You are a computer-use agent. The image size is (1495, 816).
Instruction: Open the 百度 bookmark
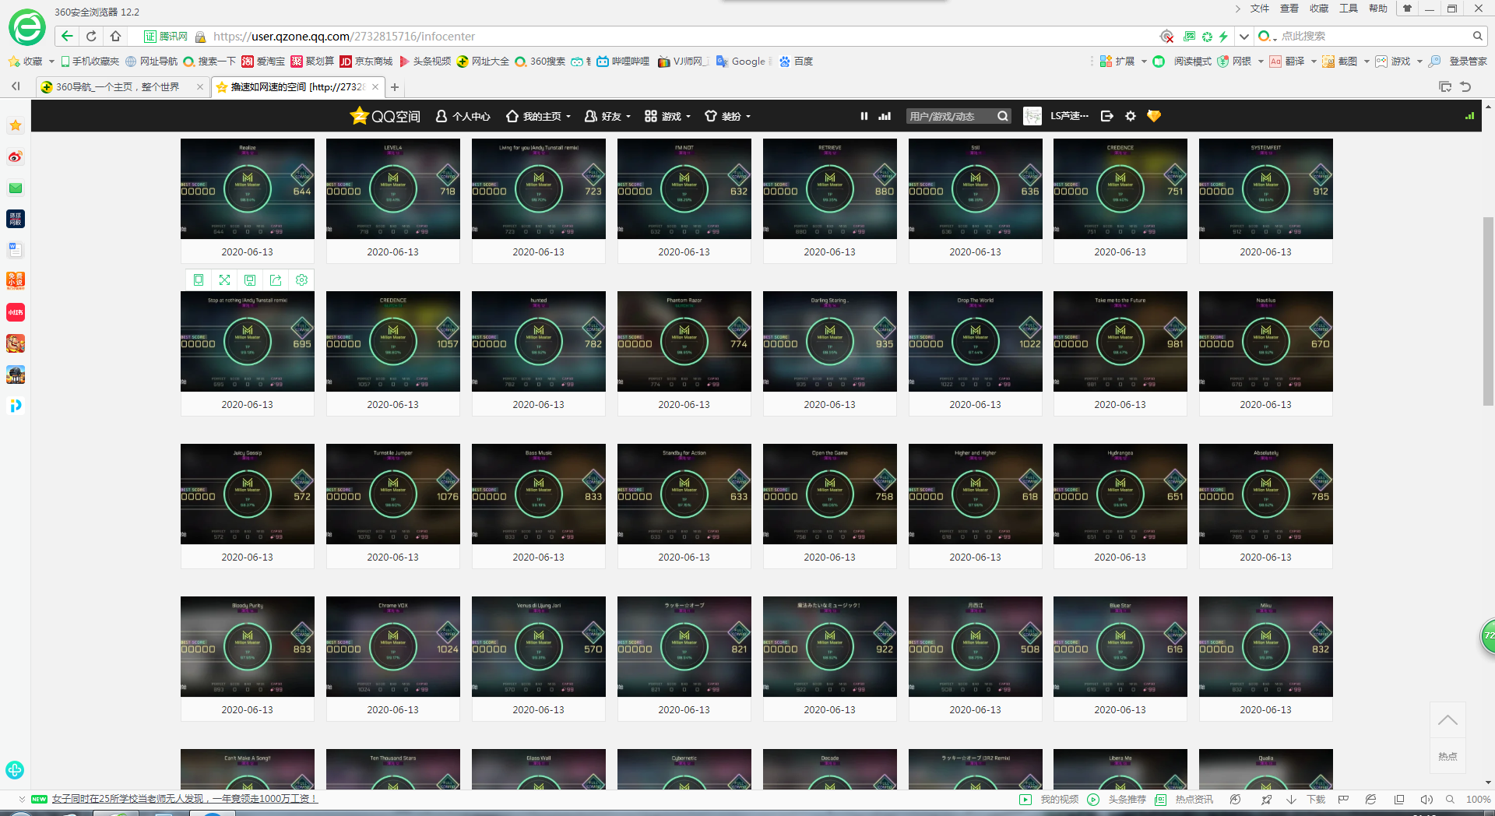coord(796,62)
